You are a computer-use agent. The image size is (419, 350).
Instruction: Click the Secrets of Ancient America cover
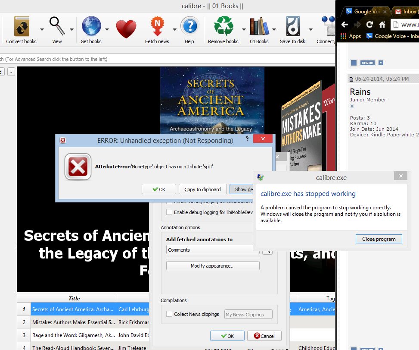pyautogui.click(x=212, y=101)
